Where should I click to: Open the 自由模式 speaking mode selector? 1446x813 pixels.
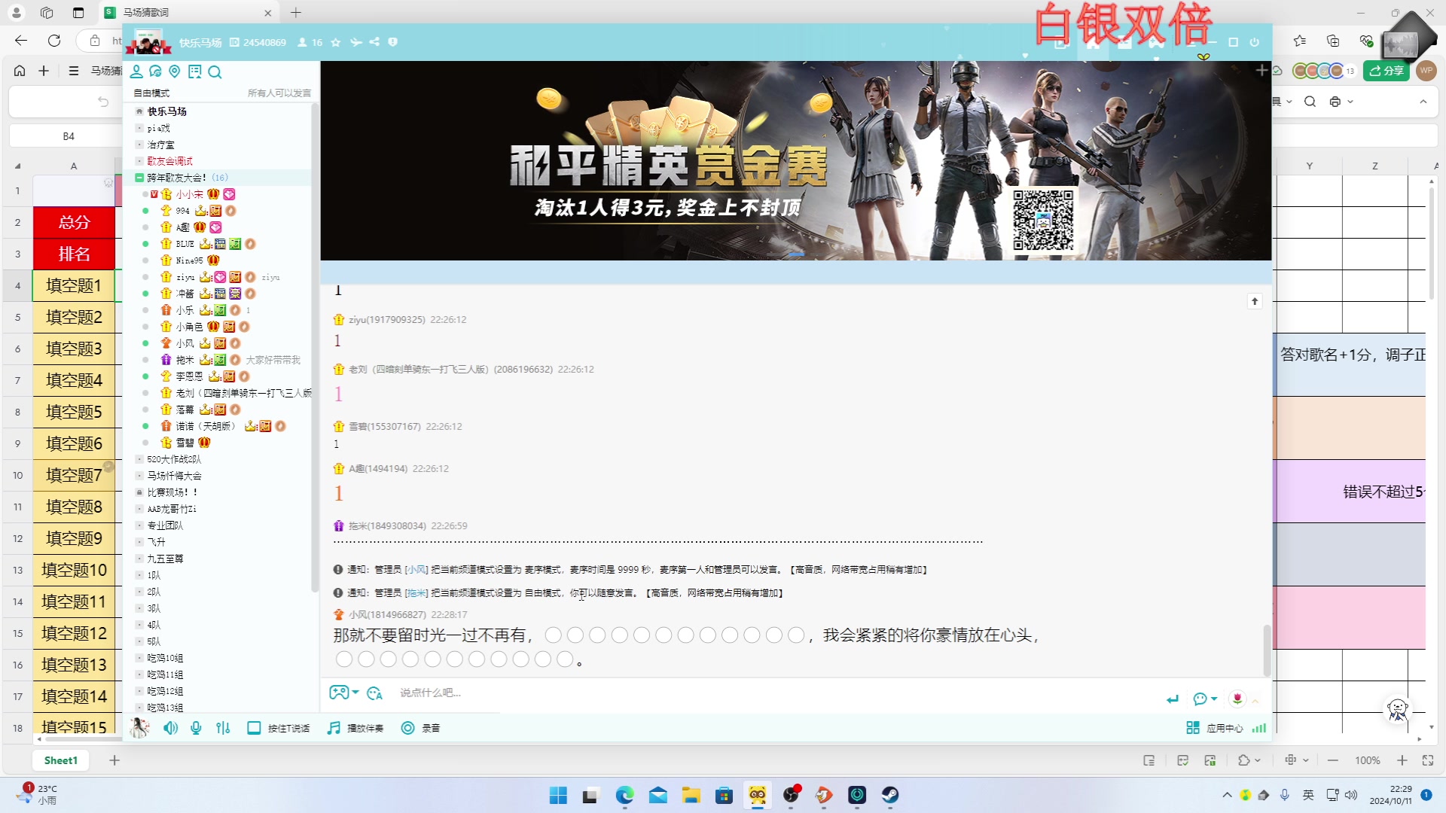tap(151, 93)
